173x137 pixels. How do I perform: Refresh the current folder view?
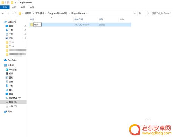(140, 13)
